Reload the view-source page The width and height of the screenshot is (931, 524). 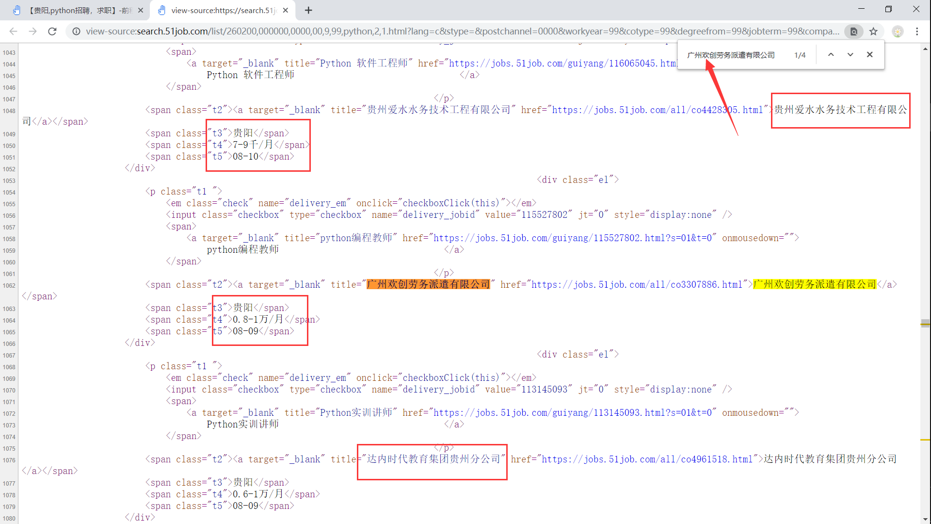pyautogui.click(x=52, y=31)
